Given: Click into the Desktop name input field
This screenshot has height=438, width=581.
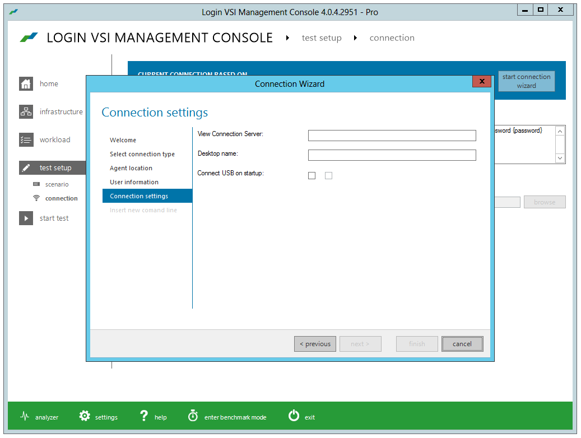Looking at the screenshot, I should (392, 155).
